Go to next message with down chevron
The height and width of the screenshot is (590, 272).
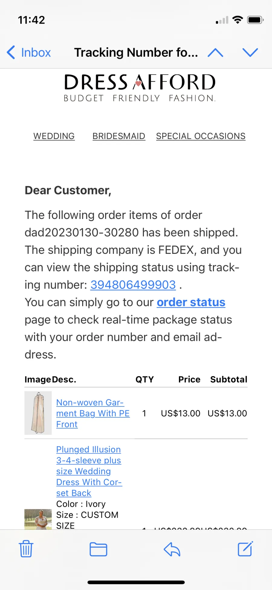250,52
